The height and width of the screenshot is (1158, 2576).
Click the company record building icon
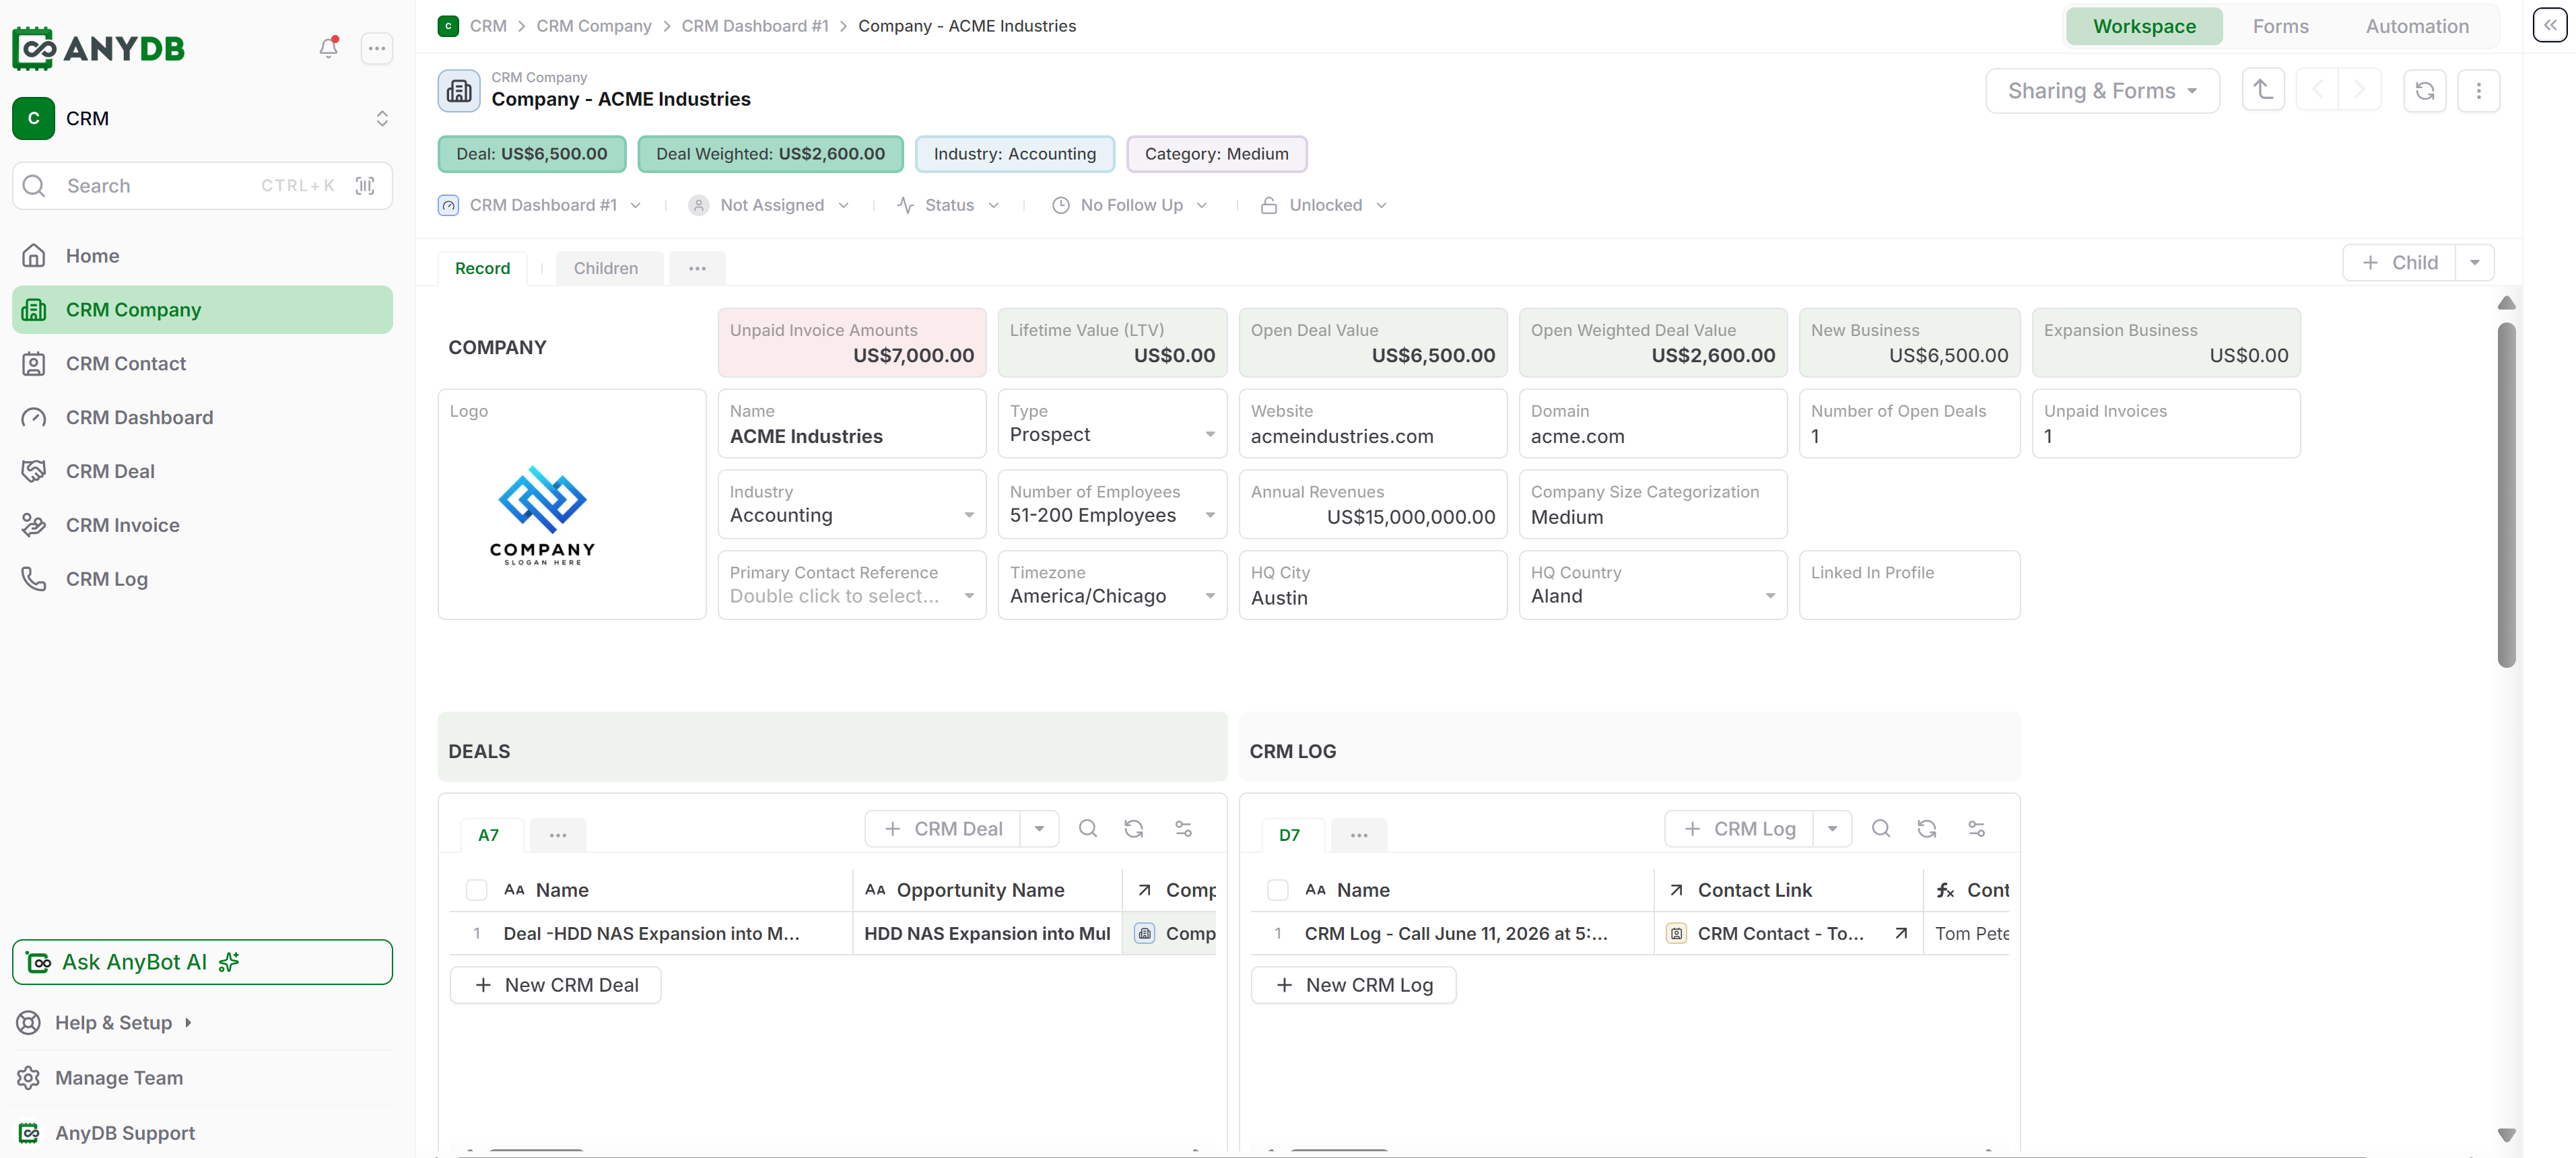click(x=459, y=91)
